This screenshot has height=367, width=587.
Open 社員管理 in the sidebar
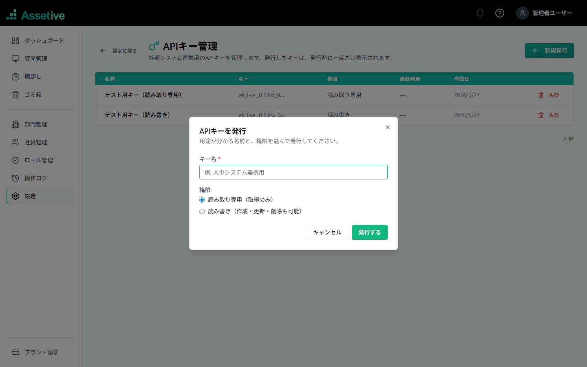click(41, 142)
